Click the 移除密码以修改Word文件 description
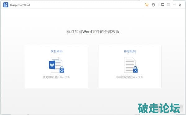Screen dimensions: 186x115 [129, 77]
